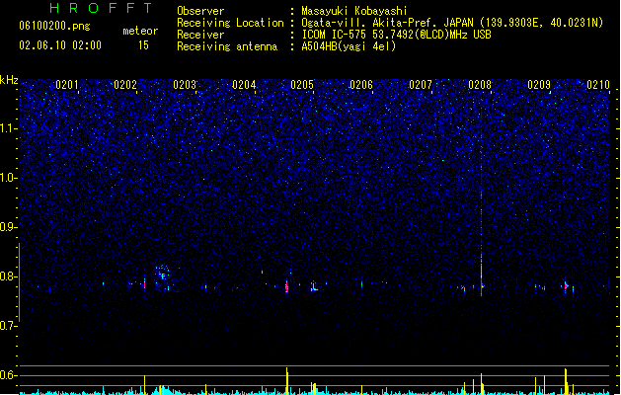This screenshot has height=395, width=621.
Task: Click the 0.6 kHz frequency label
Action: (9, 375)
